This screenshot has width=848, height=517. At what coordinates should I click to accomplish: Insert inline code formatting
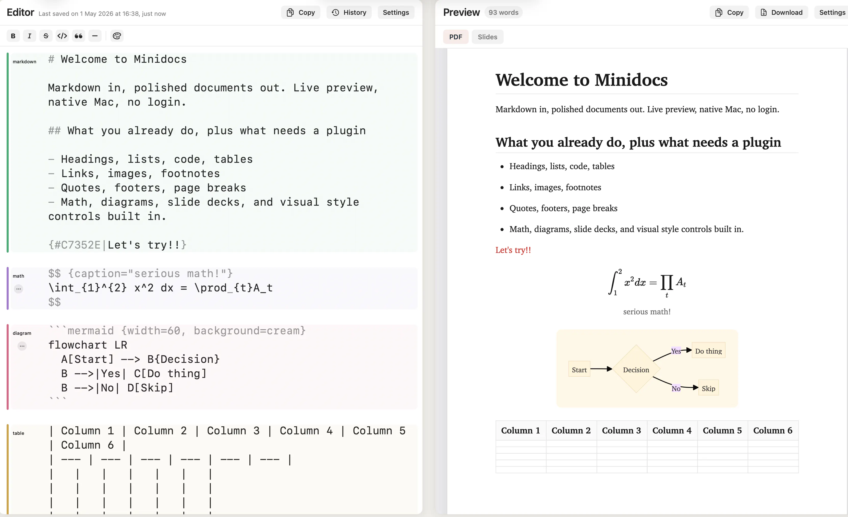pyautogui.click(x=62, y=36)
